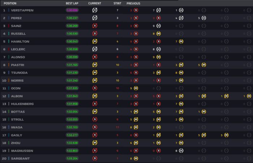Click driver name HAMILTON
Viewport: 253px width, 163px height.
point(20,42)
